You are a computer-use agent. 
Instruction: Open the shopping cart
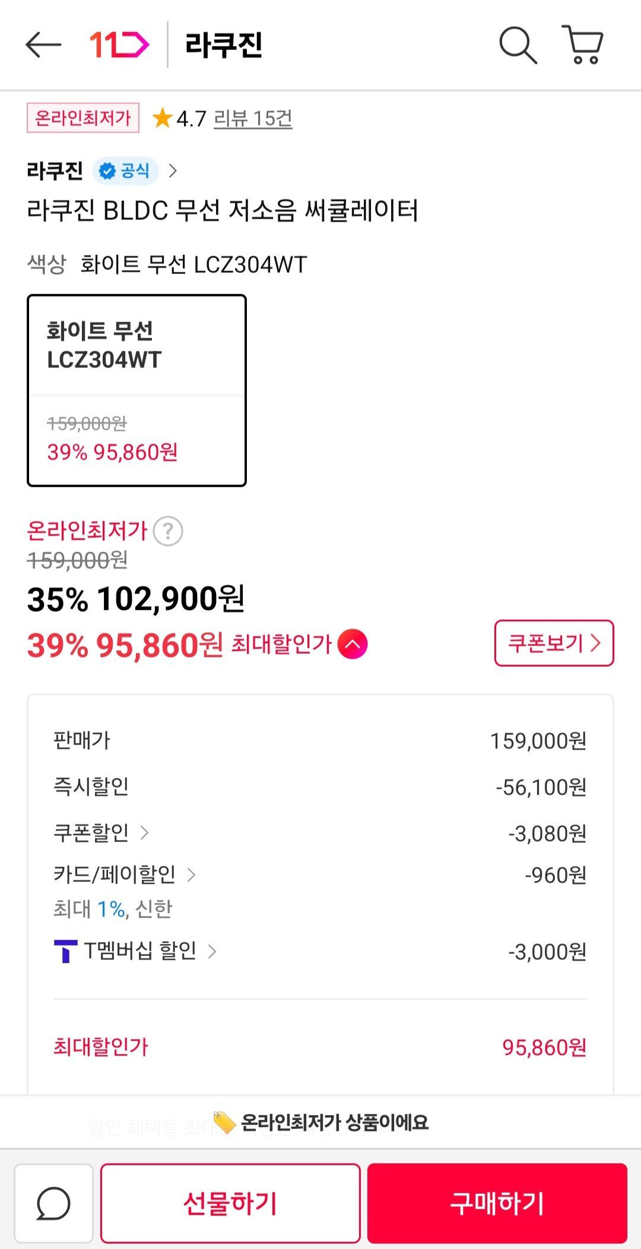583,45
